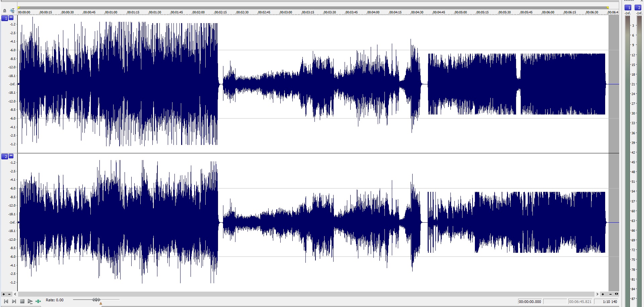
Task: Toggle channel 2 selection button
Action: pyautogui.click(x=5, y=157)
